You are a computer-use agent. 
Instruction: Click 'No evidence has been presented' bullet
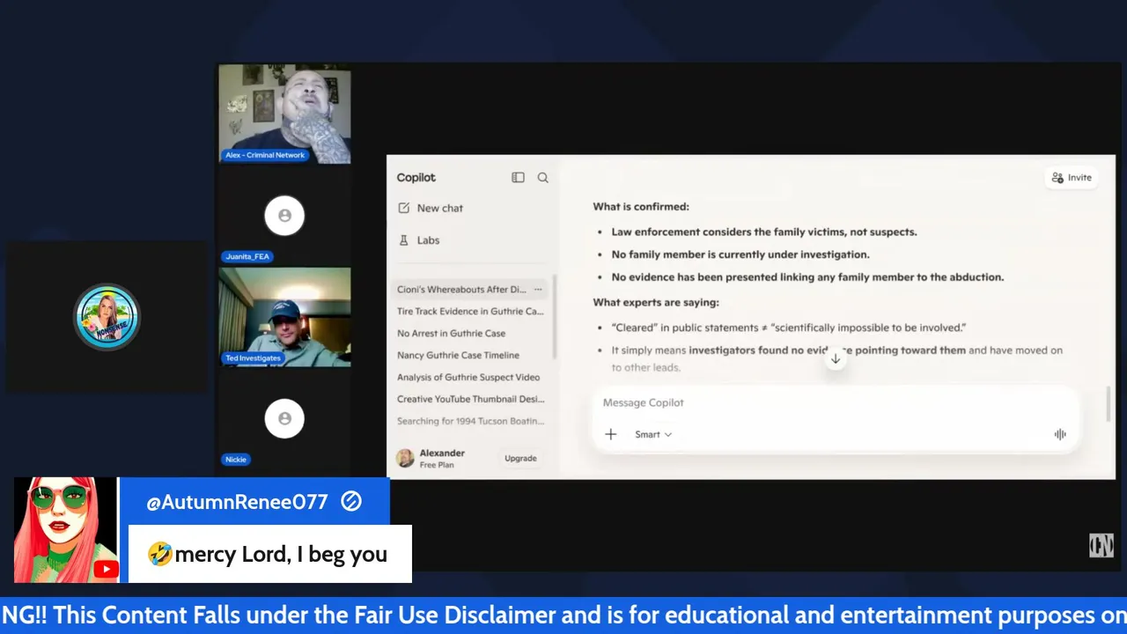click(x=807, y=276)
